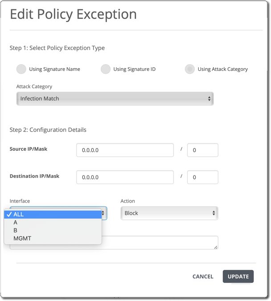Choose MGMT interface from the list
The height and width of the screenshot is (301, 271).
click(x=53, y=238)
